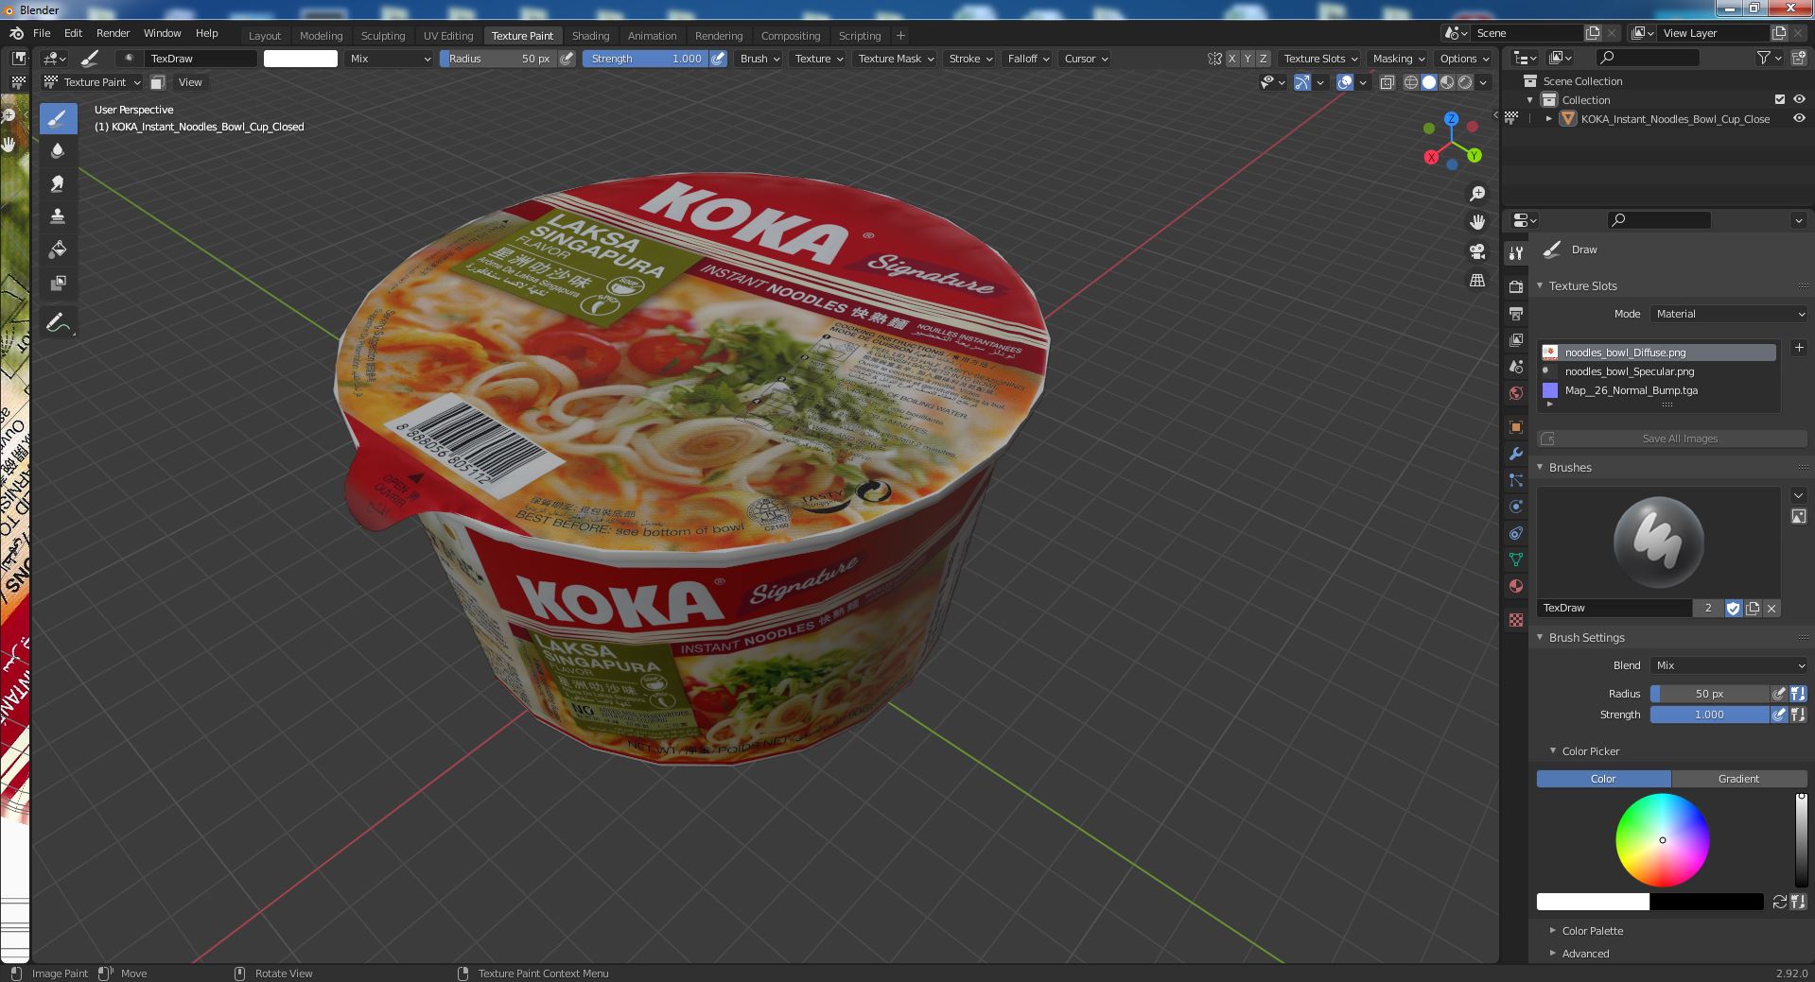1815x982 pixels.
Task: Toggle X axis symmetry
Action: [x=1231, y=59]
